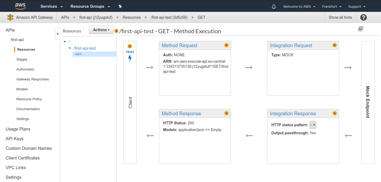Click the Client box label
Screen dimensions: 381x182
[130, 102]
